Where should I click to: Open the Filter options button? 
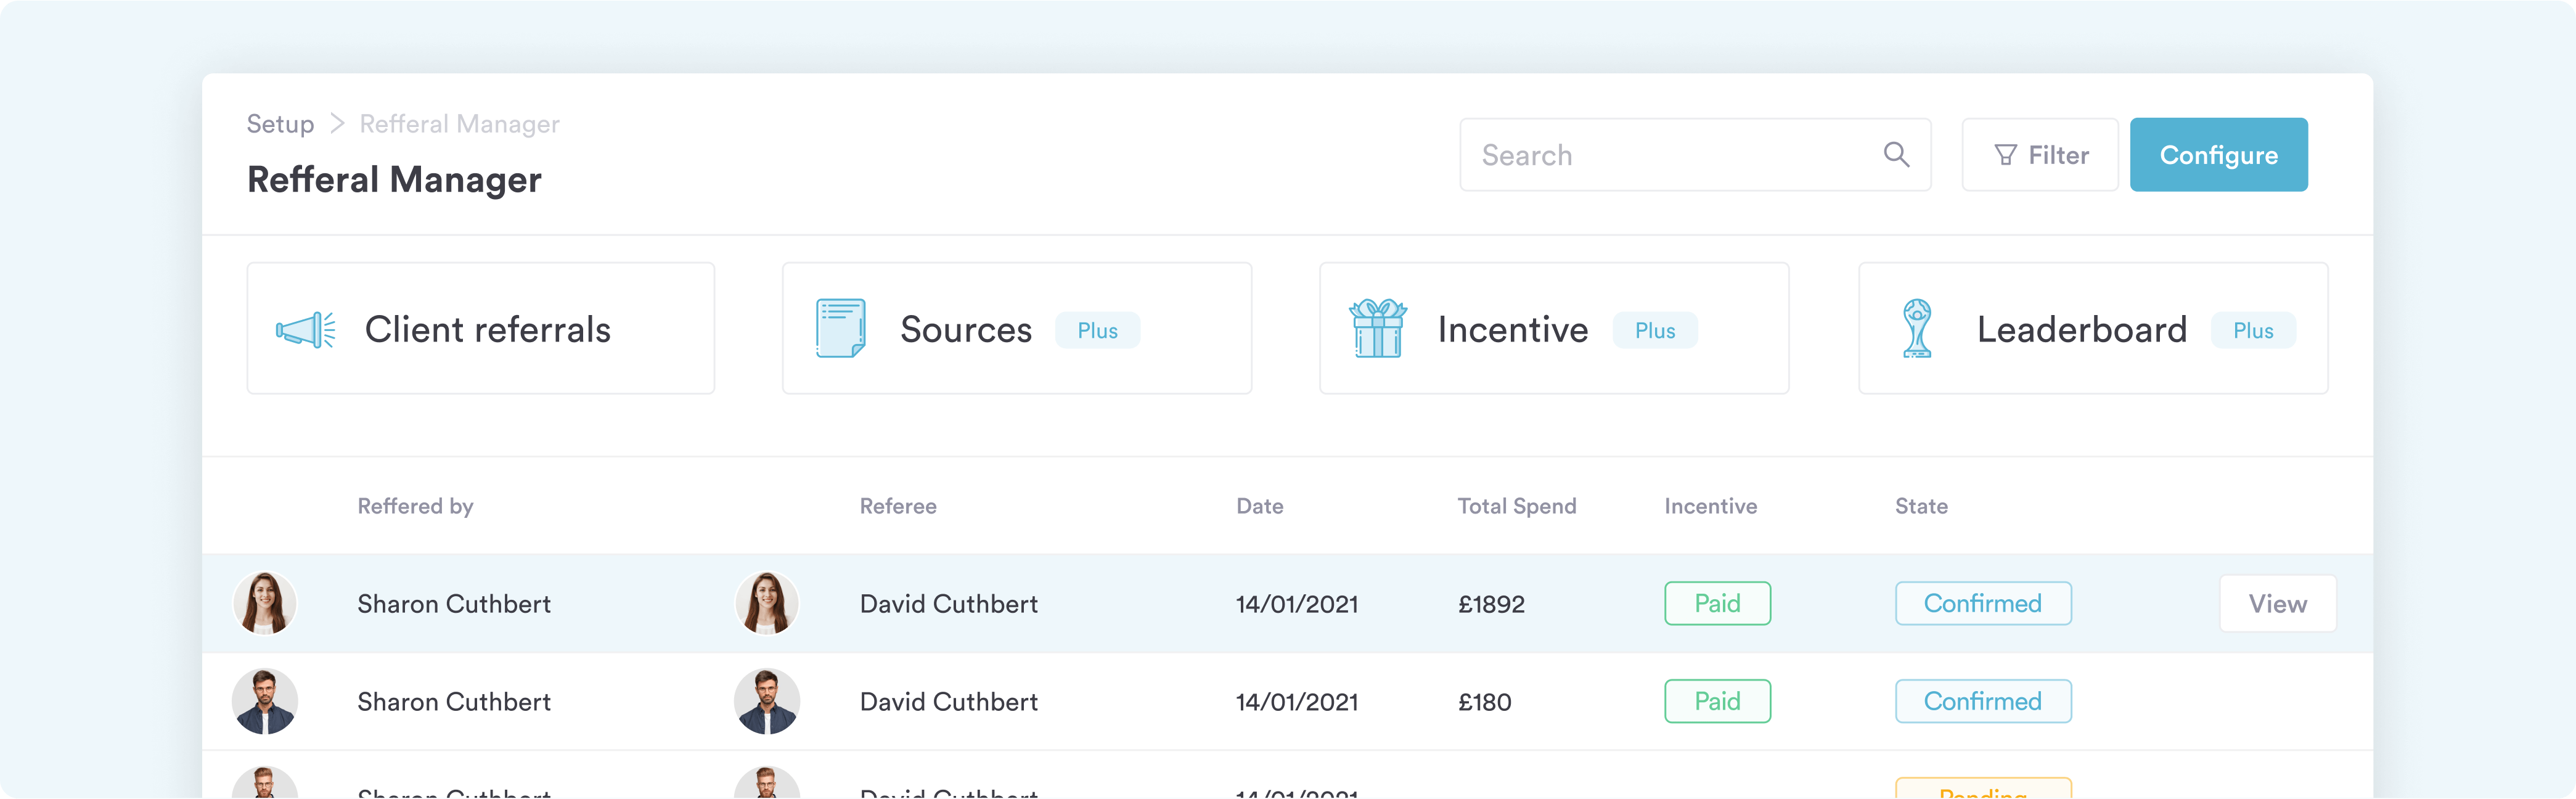point(2040,155)
